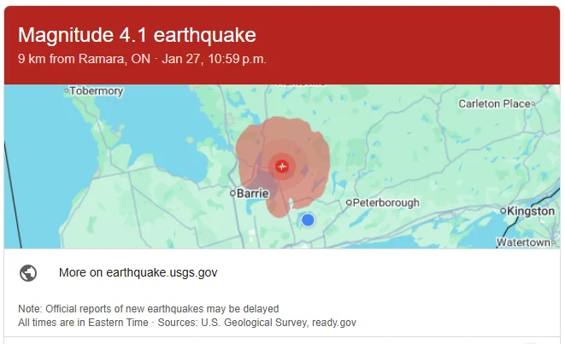The image size is (565, 344).
Task: Click the Magnitude 4.1 earthquake title
Action: (x=137, y=35)
